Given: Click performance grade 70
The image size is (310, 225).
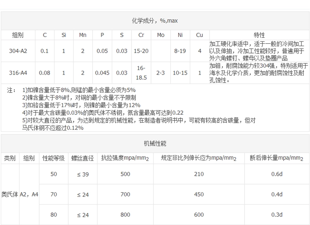Looking at the screenshot, I should (54, 194).
